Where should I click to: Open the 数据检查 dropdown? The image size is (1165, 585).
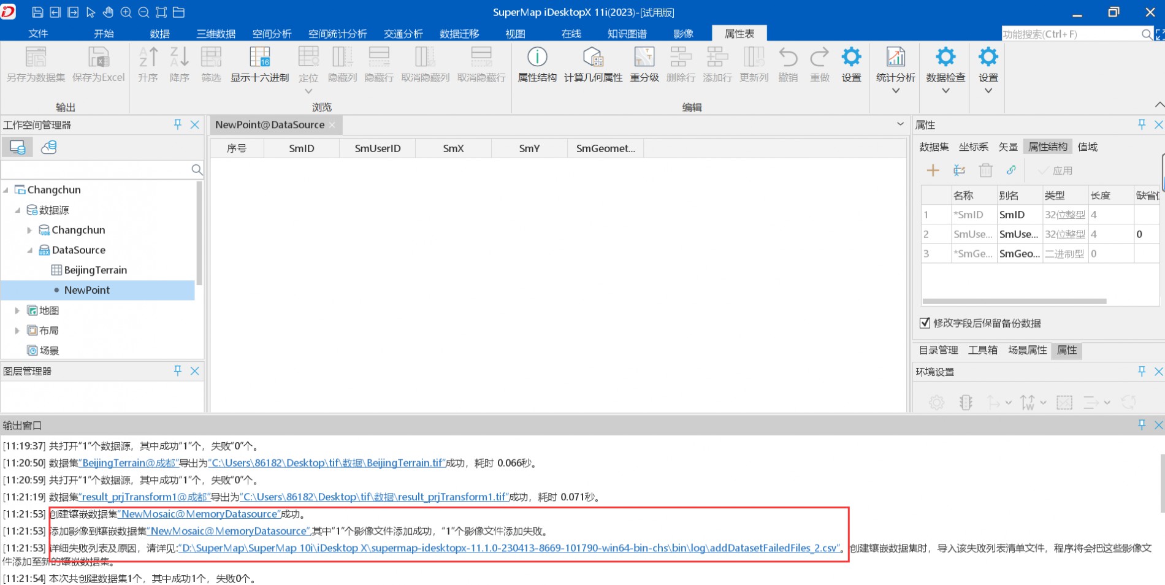pyautogui.click(x=945, y=91)
